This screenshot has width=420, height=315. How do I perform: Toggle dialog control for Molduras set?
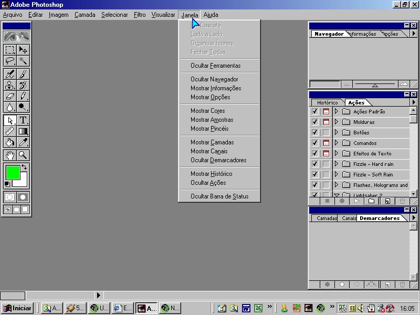326,122
